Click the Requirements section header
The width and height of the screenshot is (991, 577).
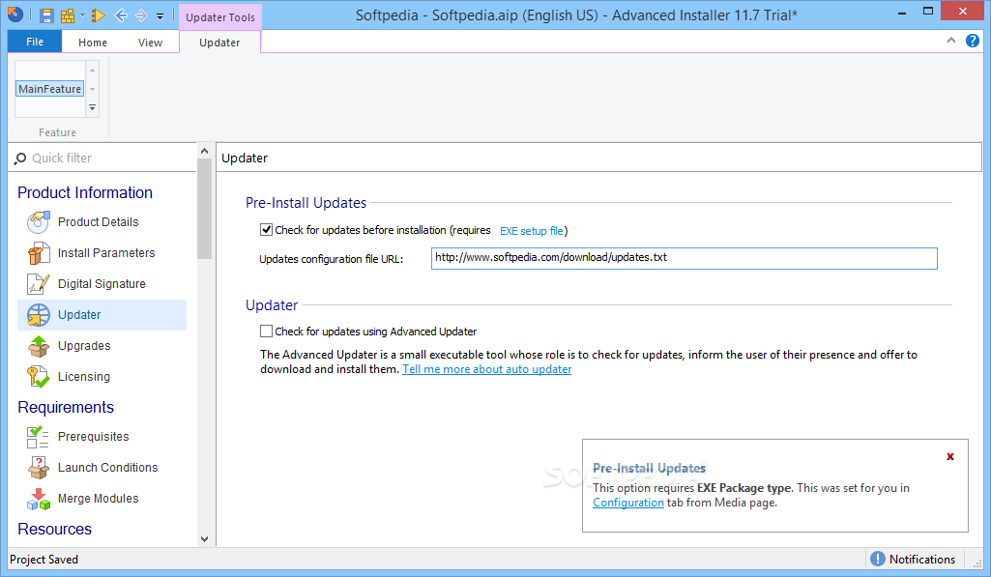pos(66,408)
